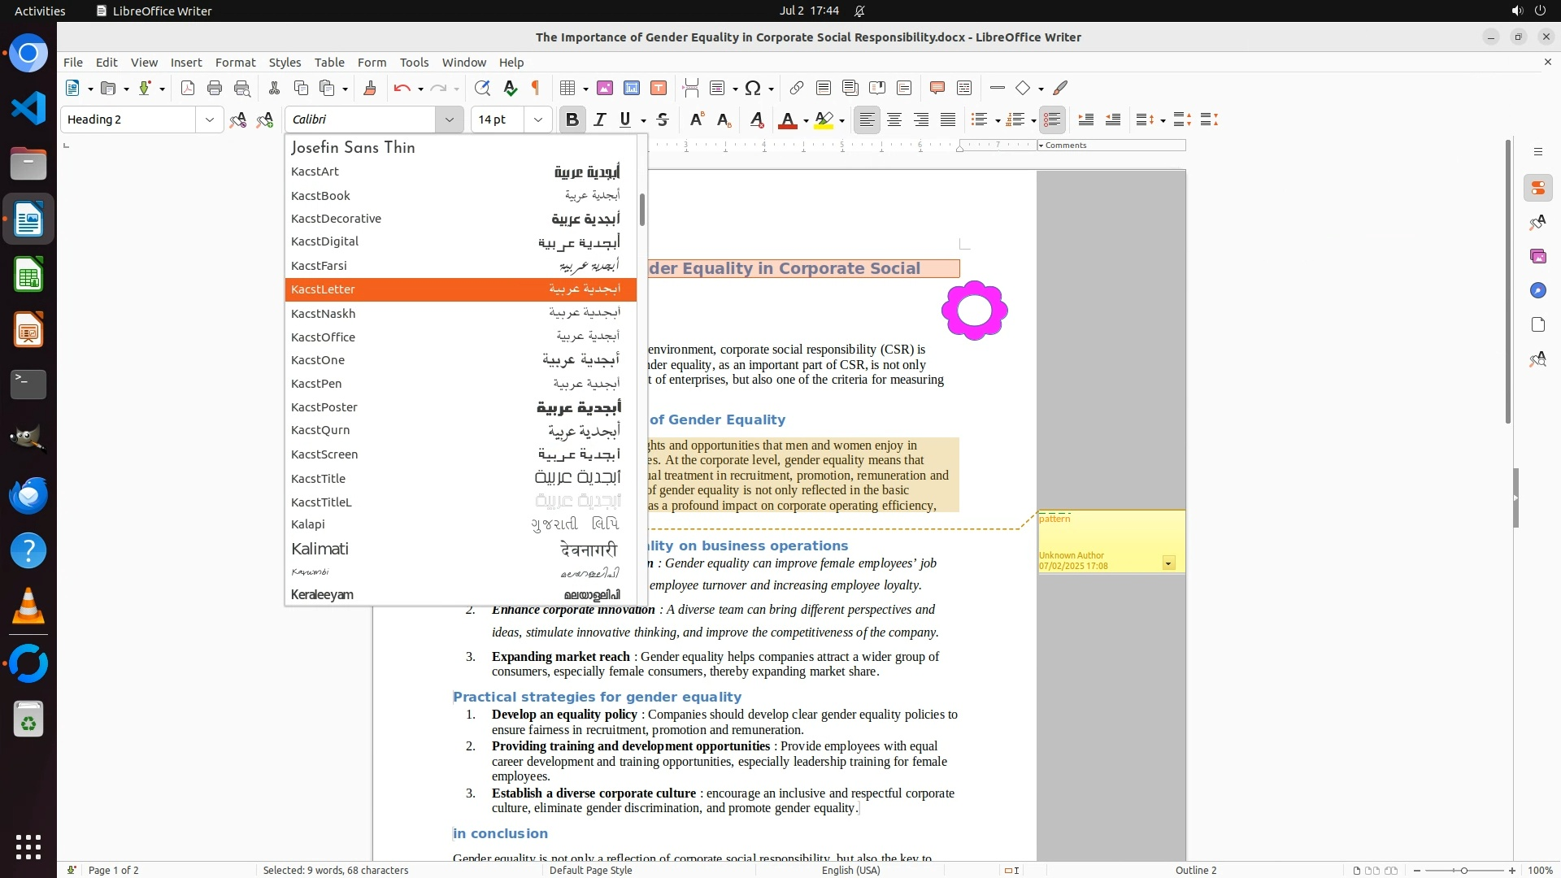
Task: Expand the Paragraph Style Heading 2 dropdown
Action: [209, 120]
